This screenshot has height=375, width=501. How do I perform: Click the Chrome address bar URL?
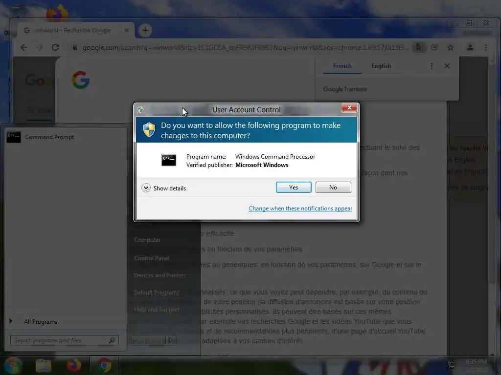246,47
